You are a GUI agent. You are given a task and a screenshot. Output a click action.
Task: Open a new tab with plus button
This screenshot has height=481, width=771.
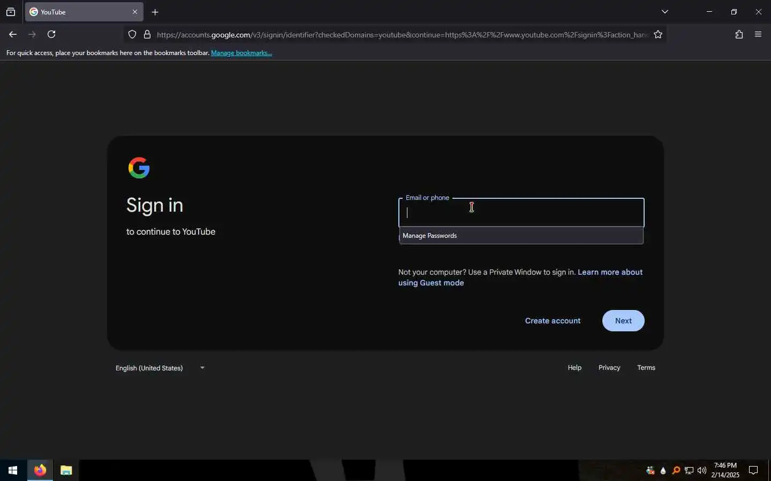(x=155, y=12)
